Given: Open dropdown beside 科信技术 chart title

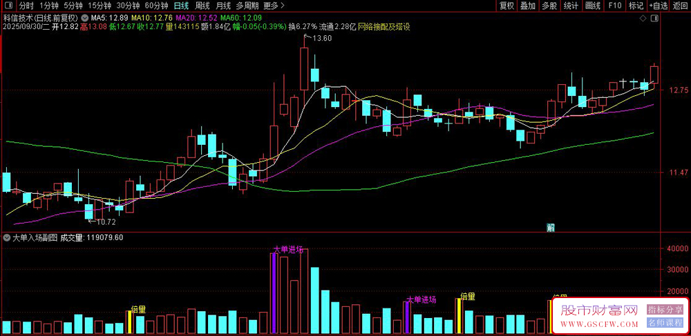Looking at the screenshot, I should (x=84, y=18).
